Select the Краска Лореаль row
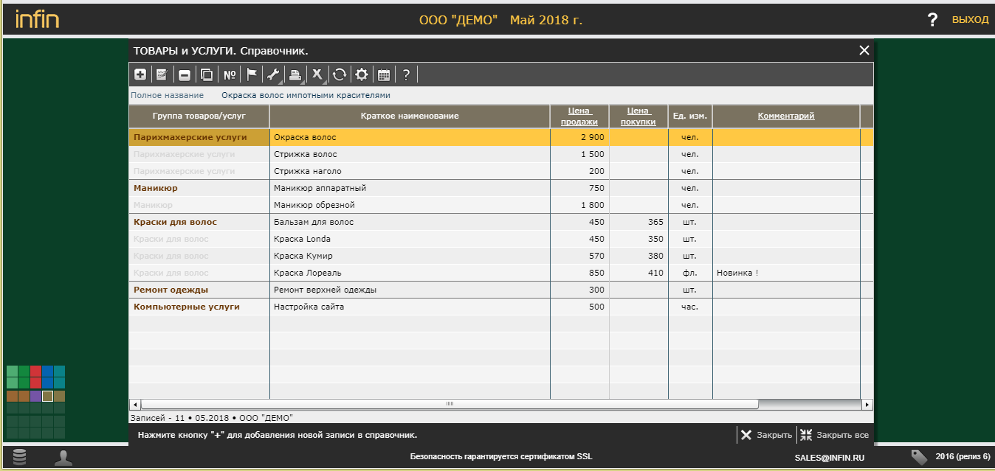Viewport: 995px width, 471px height. point(410,273)
